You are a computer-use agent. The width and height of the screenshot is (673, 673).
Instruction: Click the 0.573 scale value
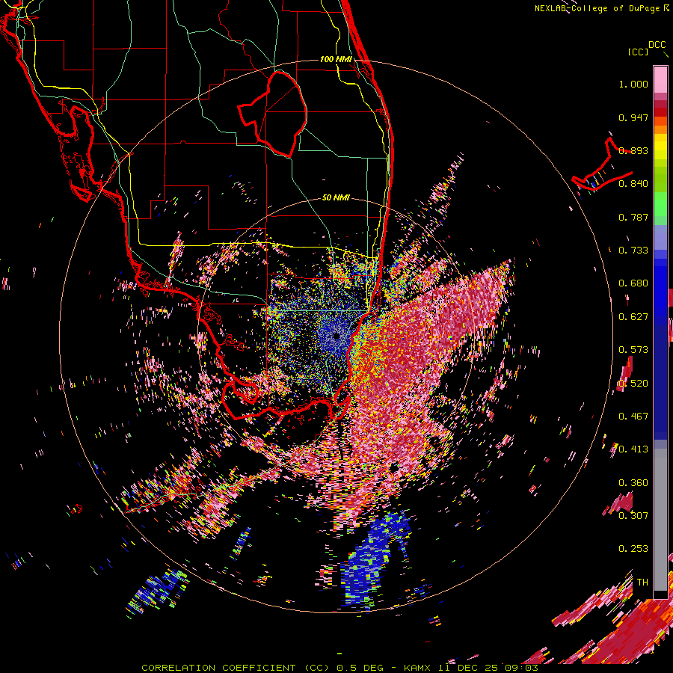[633, 350]
